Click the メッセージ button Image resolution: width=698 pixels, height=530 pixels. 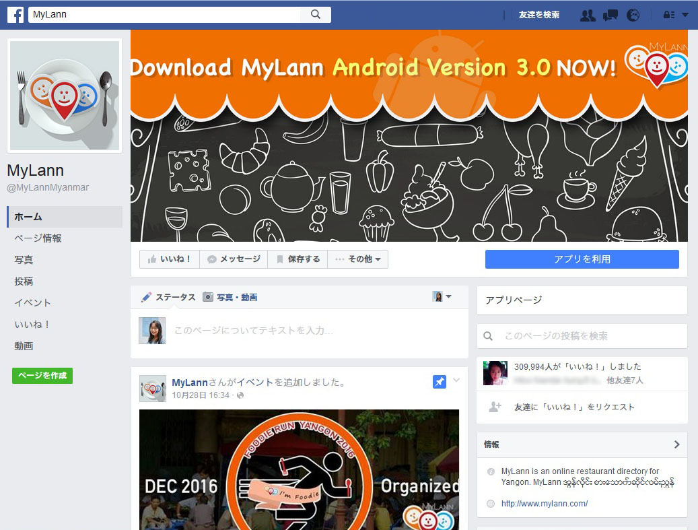[x=234, y=259]
